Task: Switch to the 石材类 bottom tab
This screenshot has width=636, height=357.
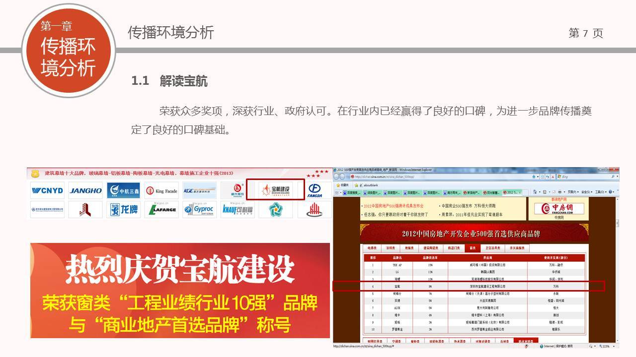Action: 504,341
